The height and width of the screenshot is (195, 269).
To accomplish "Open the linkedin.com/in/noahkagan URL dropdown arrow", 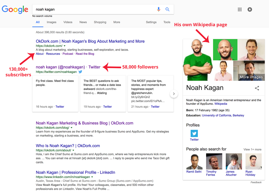I will (x=92, y=177).
